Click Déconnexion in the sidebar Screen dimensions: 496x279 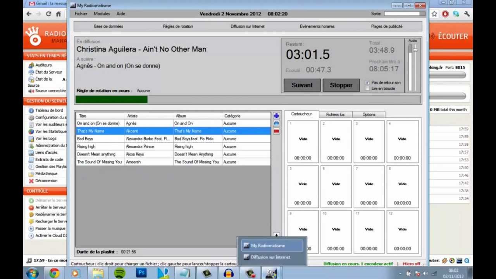[x=46, y=181]
